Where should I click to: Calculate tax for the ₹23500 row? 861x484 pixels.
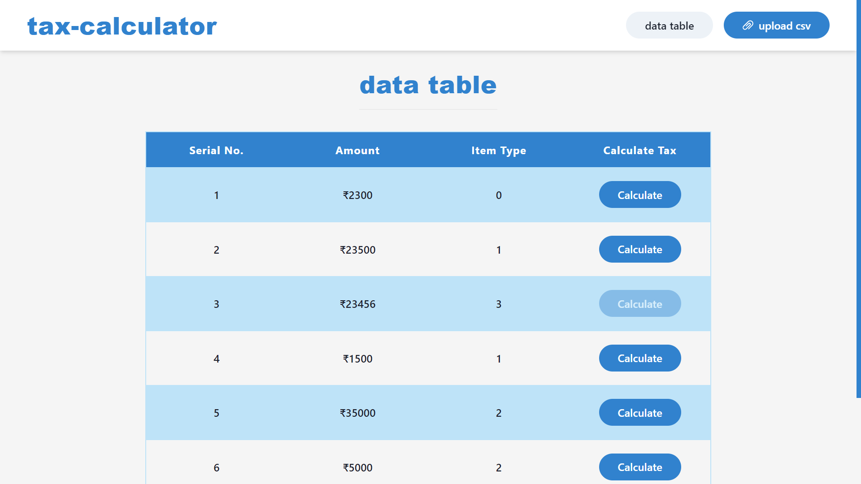pos(640,250)
